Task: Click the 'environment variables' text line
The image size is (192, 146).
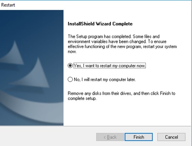Action: 117,41
